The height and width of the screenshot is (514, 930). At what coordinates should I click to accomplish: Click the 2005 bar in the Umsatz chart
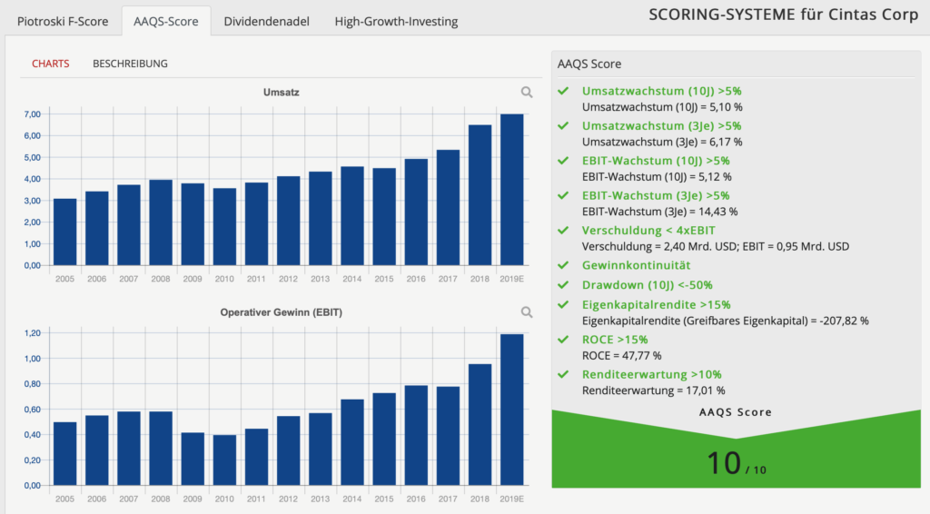pyautogui.click(x=65, y=232)
